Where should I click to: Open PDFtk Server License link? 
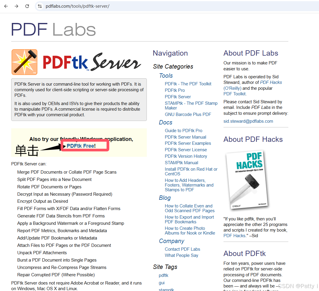pos(186,150)
